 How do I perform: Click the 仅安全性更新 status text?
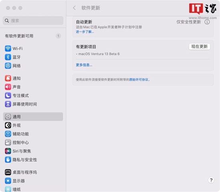click(188, 22)
